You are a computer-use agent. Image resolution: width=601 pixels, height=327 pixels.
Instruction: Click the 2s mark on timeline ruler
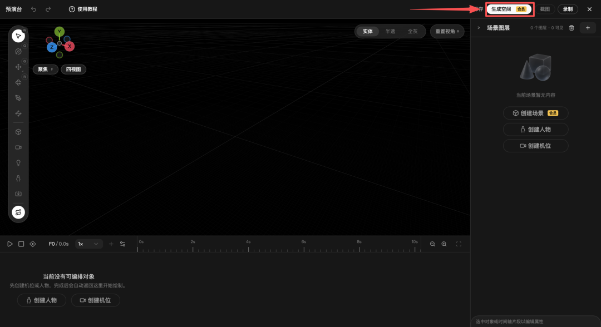pyautogui.click(x=193, y=241)
